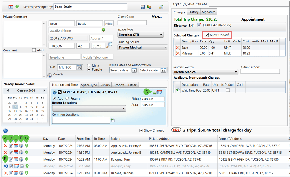Image resolution: width=290 pixels, height=177 pixels.
Task: Click the magnifier to look up zip 85713
Action: coord(109,44)
